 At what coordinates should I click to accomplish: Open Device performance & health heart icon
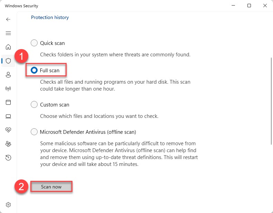(x=8, y=130)
